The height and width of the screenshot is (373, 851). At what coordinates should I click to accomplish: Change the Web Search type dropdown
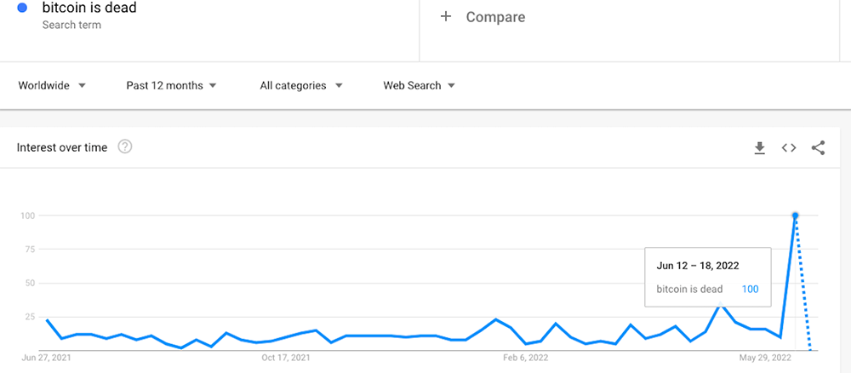(x=419, y=85)
